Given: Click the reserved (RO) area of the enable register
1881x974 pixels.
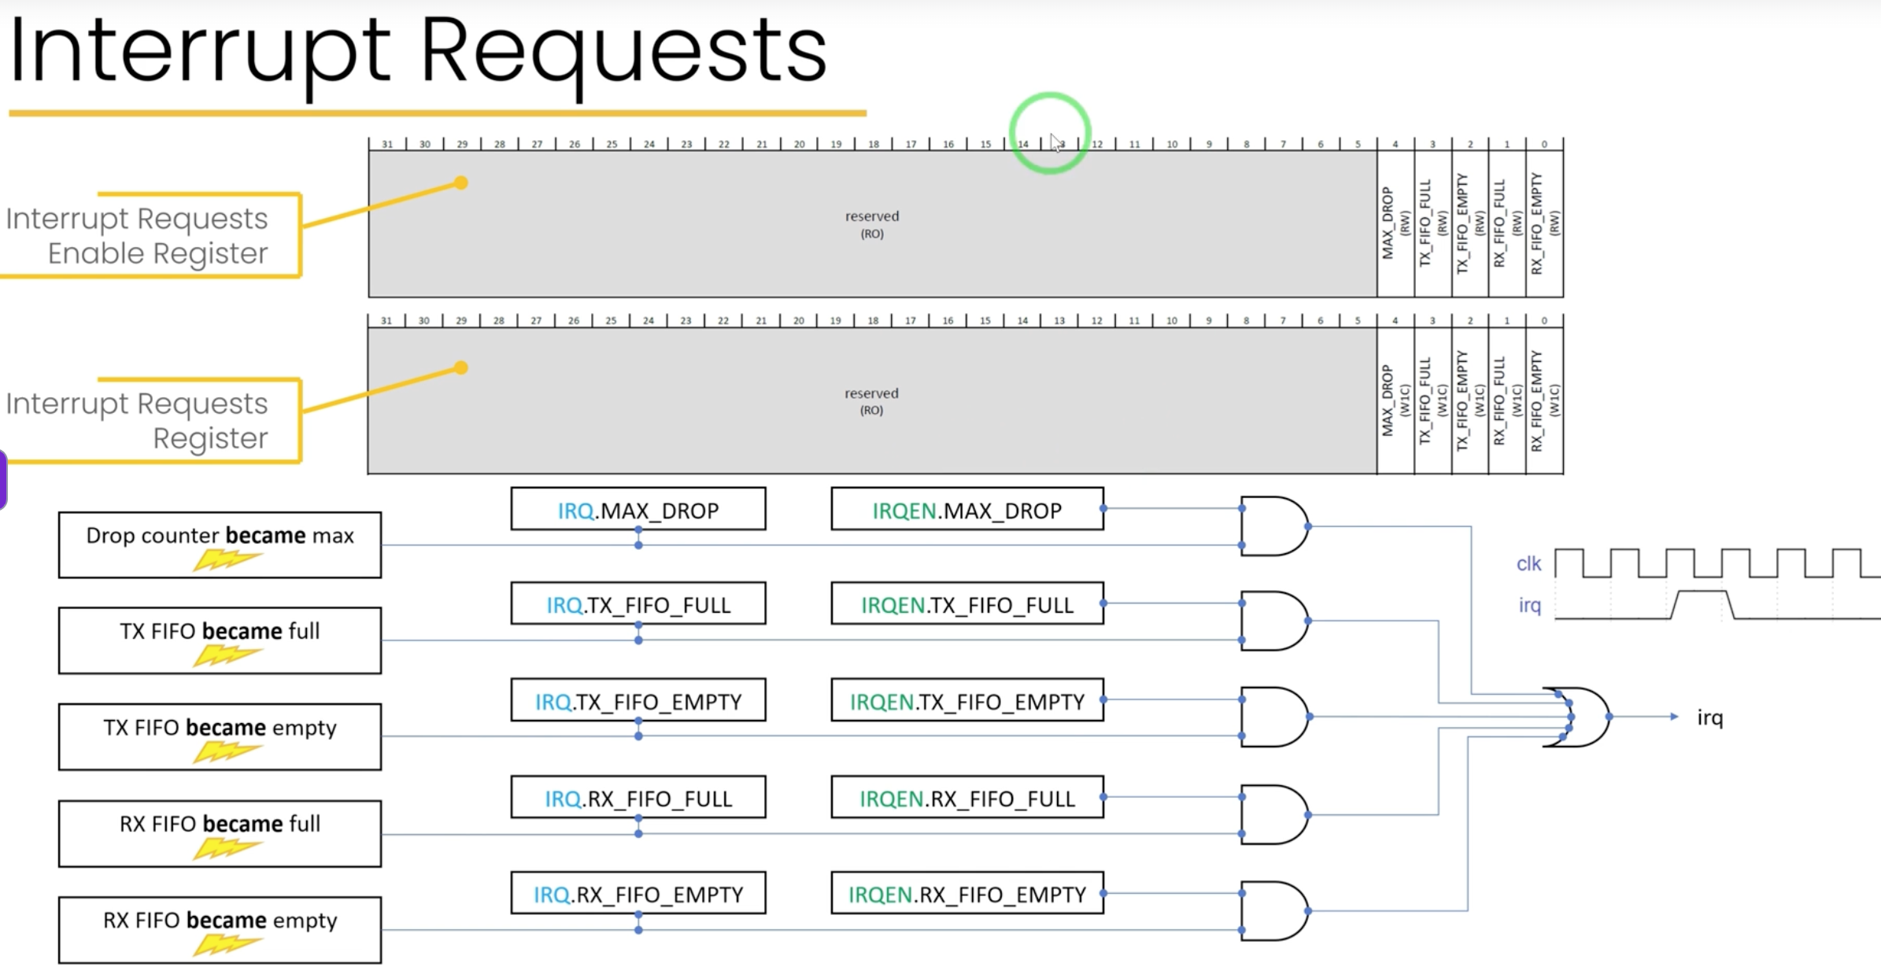Looking at the screenshot, I should pos(872,224).
